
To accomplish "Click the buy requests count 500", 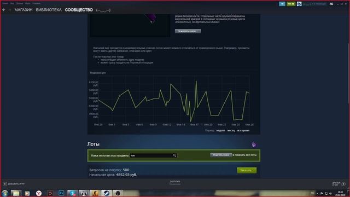I will pos(126,170).
